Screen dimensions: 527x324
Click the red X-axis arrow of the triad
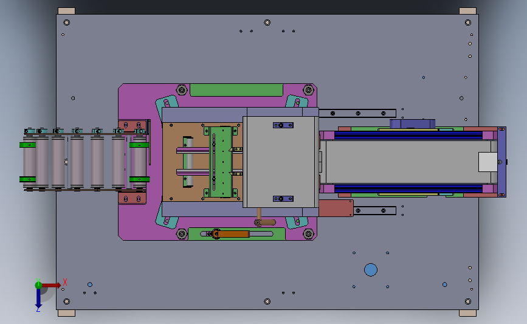tap(51, 285)
